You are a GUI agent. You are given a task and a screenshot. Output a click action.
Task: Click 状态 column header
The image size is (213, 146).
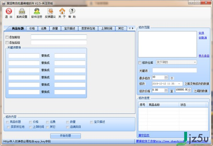tap(192, 105)
